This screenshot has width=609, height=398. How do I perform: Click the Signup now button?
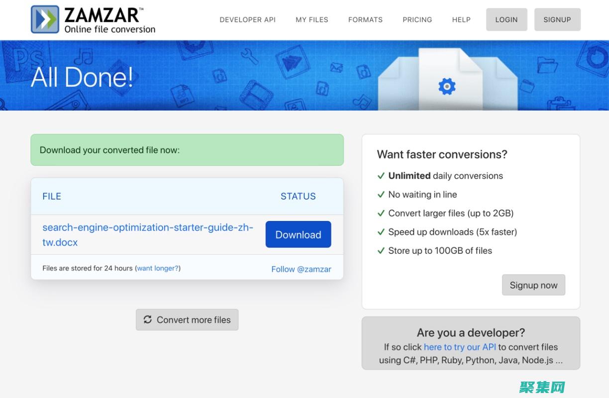pos(533,285)
